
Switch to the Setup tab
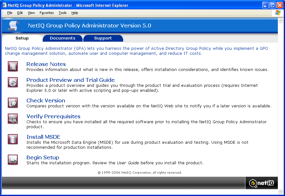click(x=22, y=38)
